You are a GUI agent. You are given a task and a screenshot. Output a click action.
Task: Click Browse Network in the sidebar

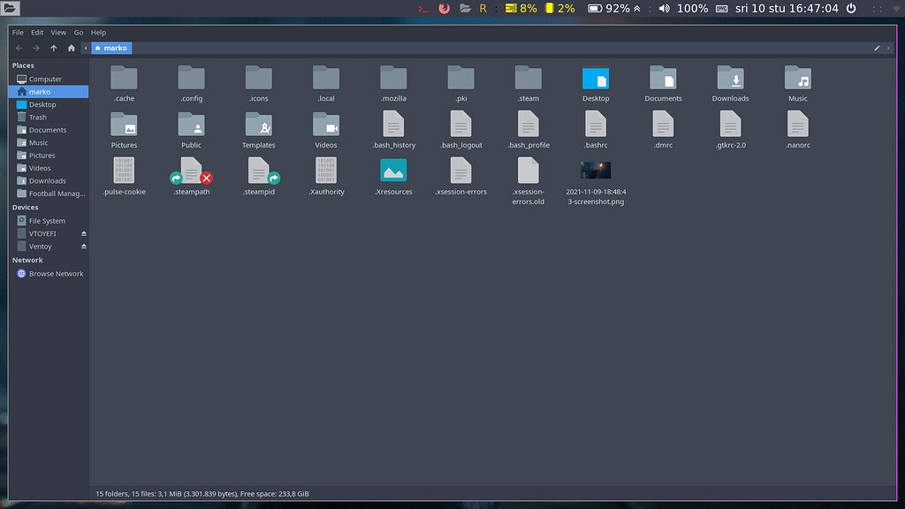click(55, 273)
